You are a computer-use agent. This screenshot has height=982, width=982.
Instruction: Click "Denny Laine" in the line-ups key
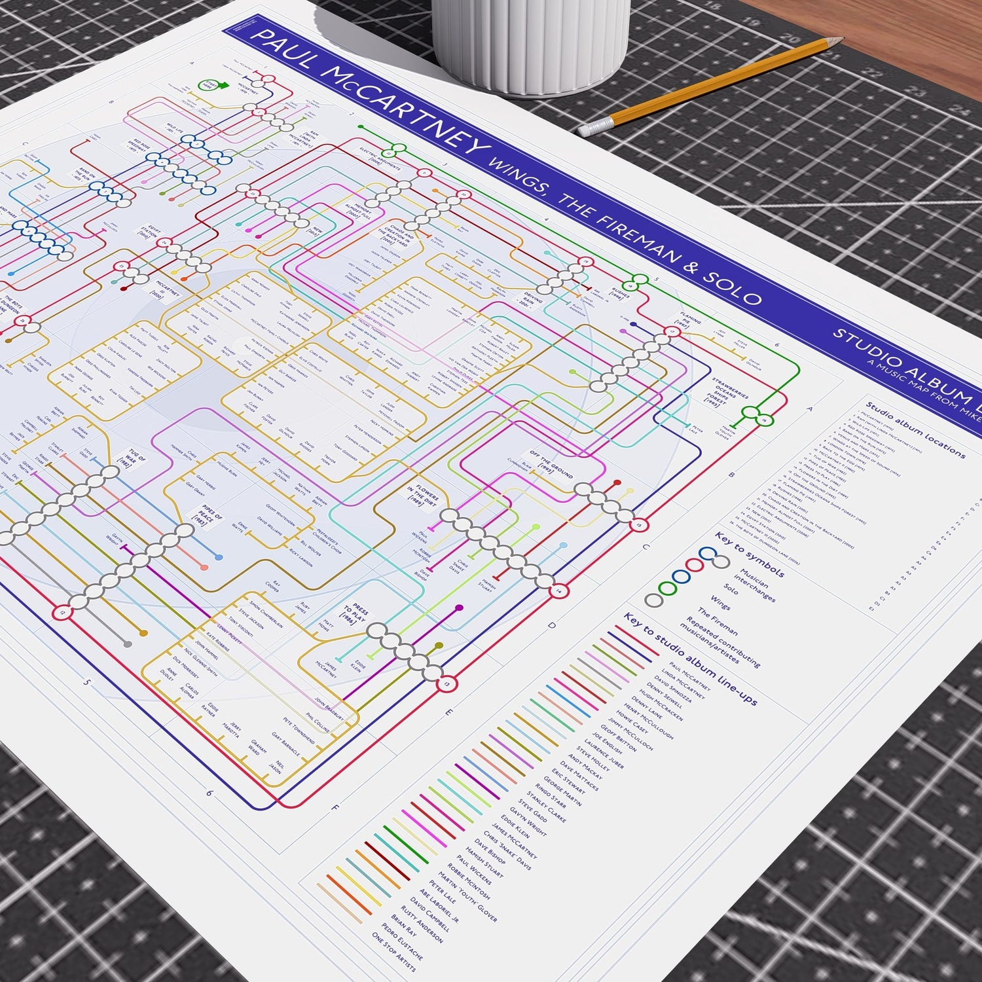pos(646,708)
